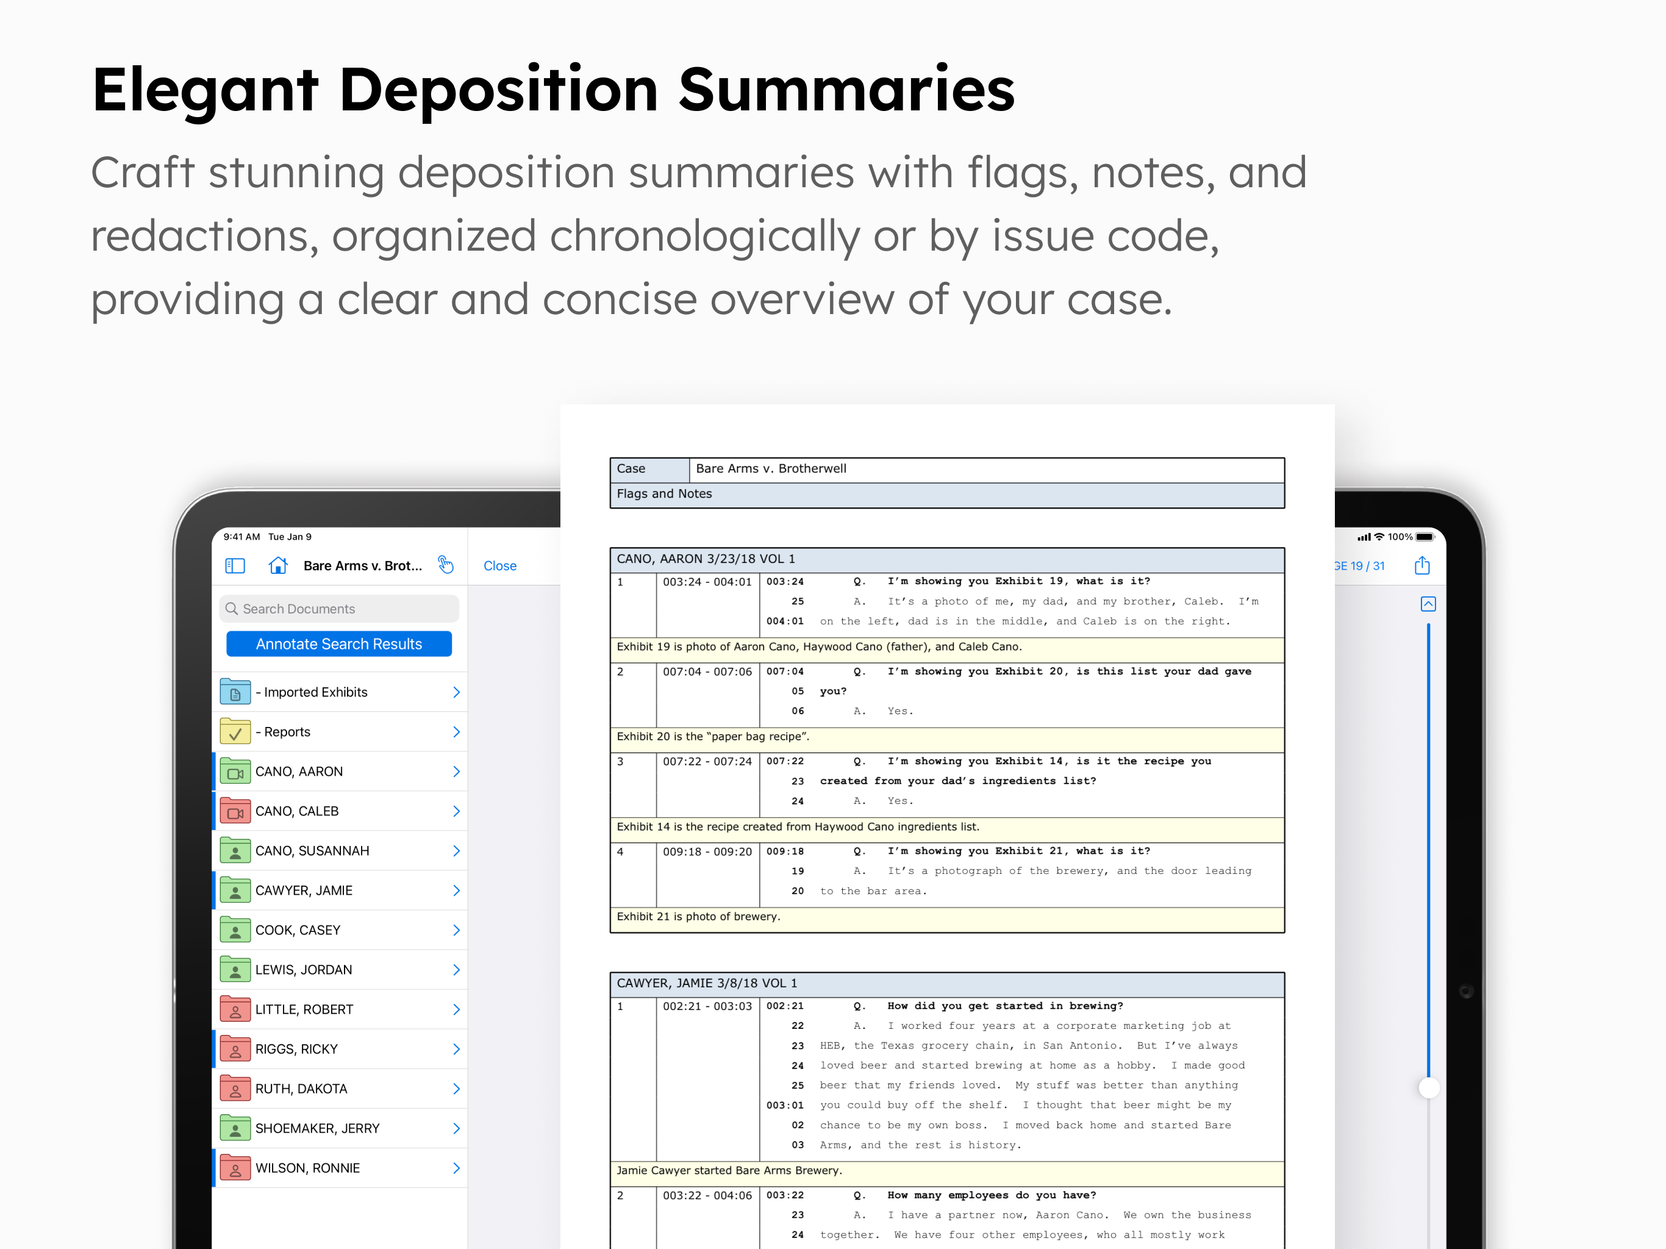Tap the hand gesture icon beside case name

tap(446, 564)
